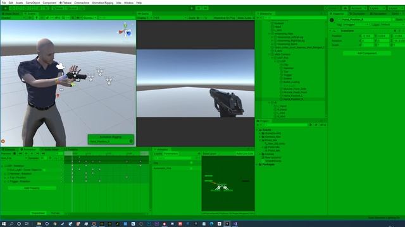Image resolution: width=405 pixels, height=227 pixels.
Task: Open the Layer dropdown in Inspector
Action: click(x=392, y=25)
